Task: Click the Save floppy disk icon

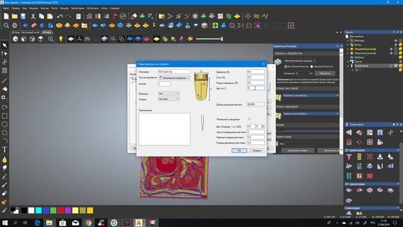Action: (x=23, y=16)
